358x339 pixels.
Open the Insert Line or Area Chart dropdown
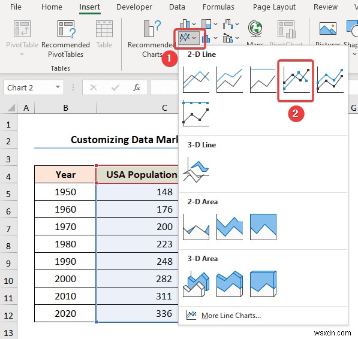pyautogui.click(x=189, y=38)
